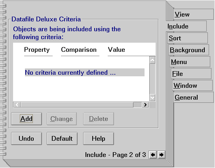The image size is (215, 168).
Task: Go to next notebook page arrow
Action: (x=161, y=155)
